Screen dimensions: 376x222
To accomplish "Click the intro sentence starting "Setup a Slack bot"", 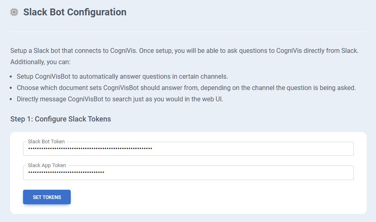I will [x=184, y=51].
